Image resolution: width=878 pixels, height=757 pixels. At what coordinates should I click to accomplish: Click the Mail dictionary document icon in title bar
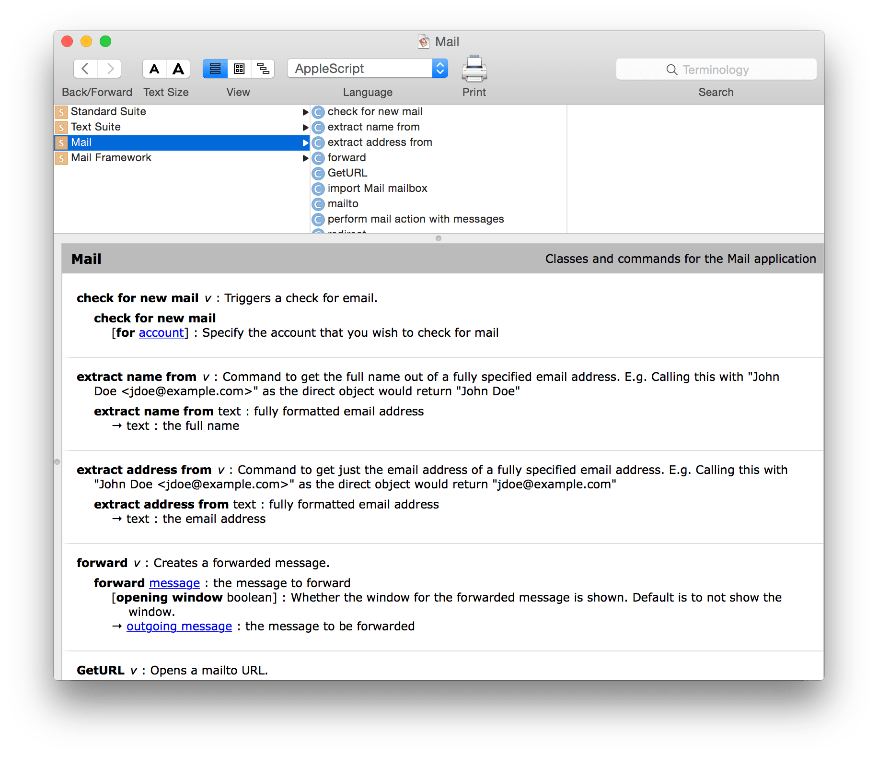click(424, 42)
